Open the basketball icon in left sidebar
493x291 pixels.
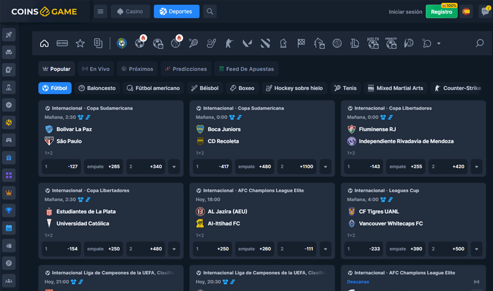click(x=9, y=122)
